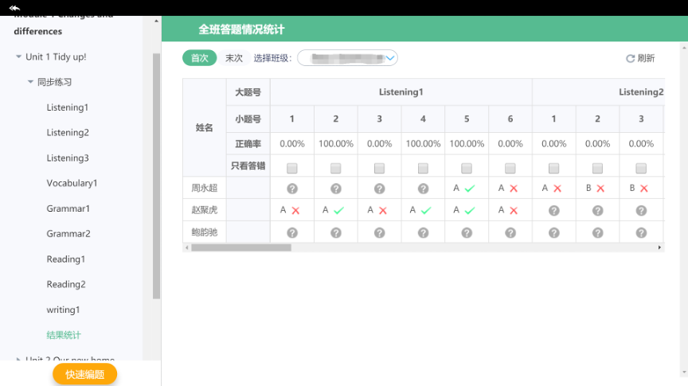Open Reading1 exercise
688x386 pixels.
66,259
